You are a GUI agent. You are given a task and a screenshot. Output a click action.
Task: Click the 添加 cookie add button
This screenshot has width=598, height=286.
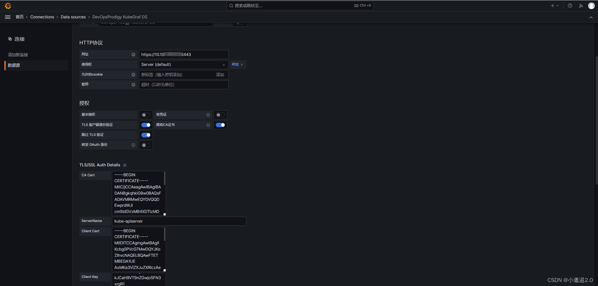[220, 75]
